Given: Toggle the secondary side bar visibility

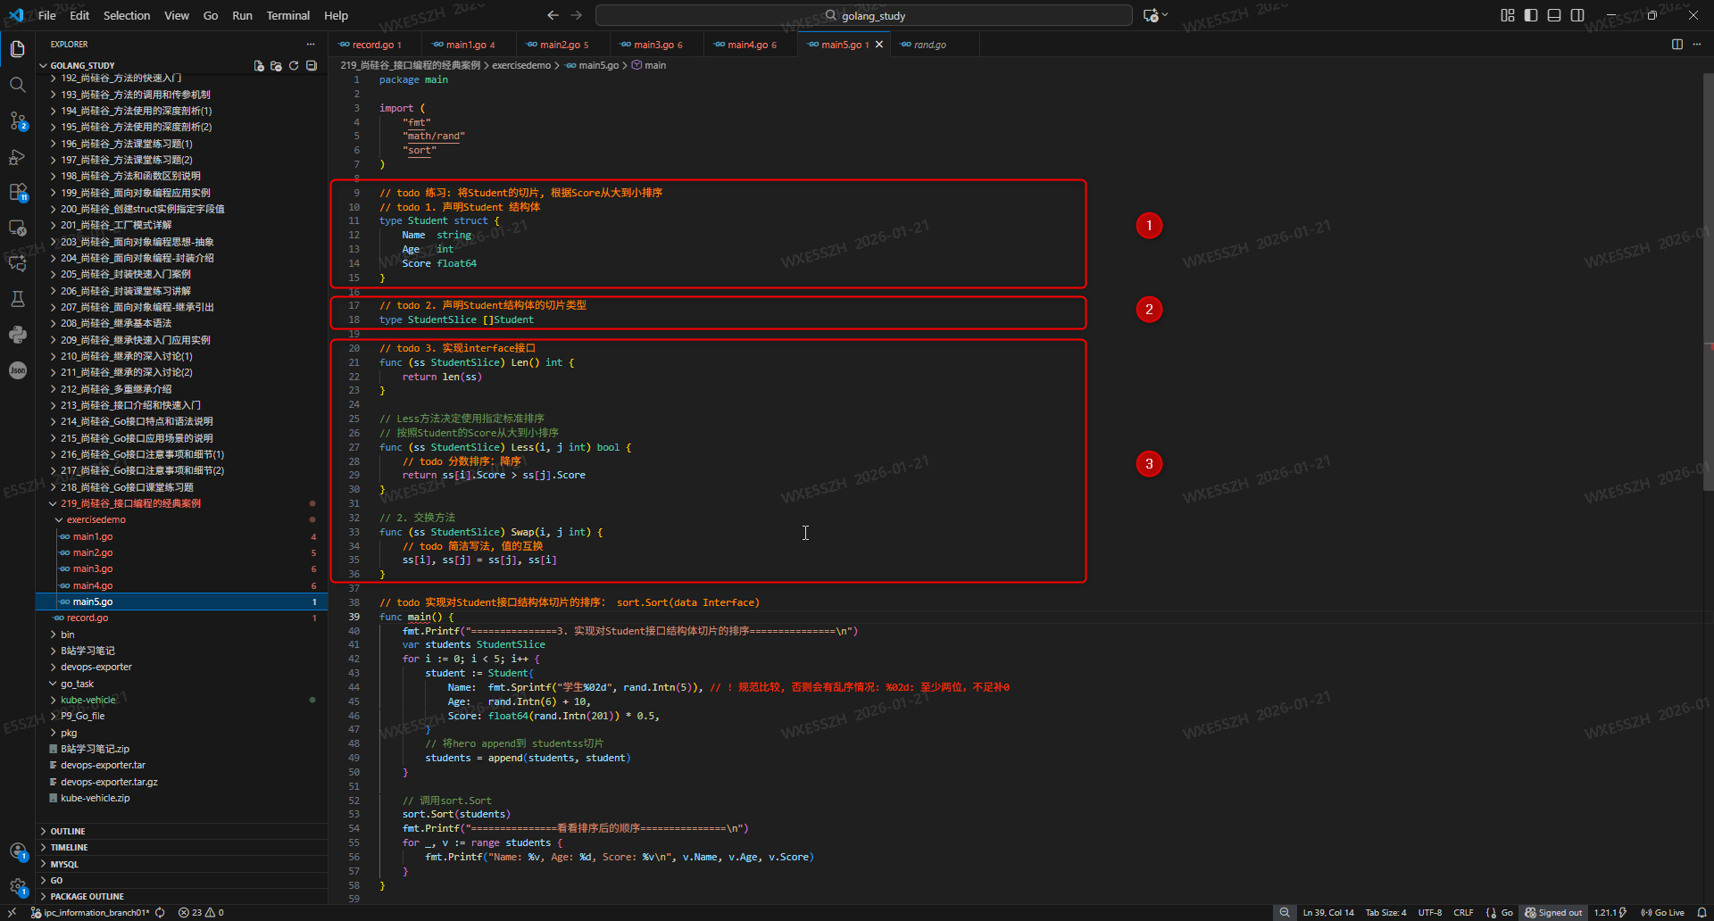Looking at the screenshot, I should [1577, 15].
